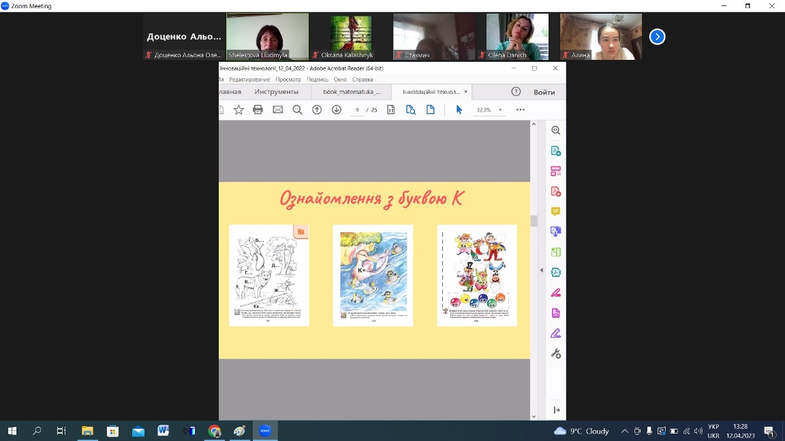This screenshot has height=441, width=785.
Task: Go to next page with down arrow
Action: [x=336, y=110]
